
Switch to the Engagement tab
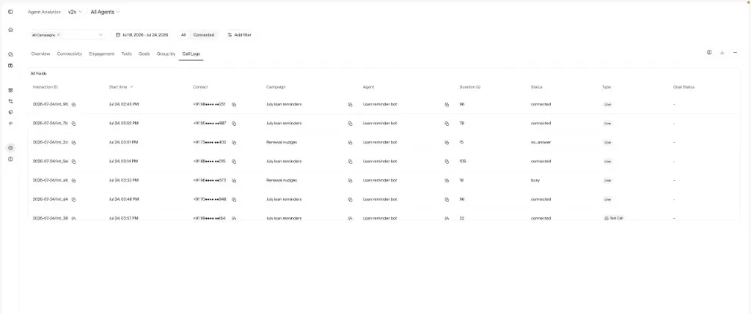coord(101,54)
